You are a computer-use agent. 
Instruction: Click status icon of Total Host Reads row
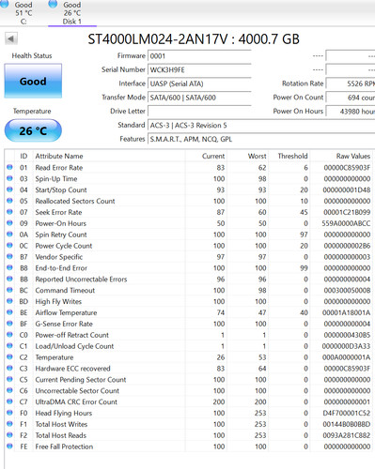point(9,435)
